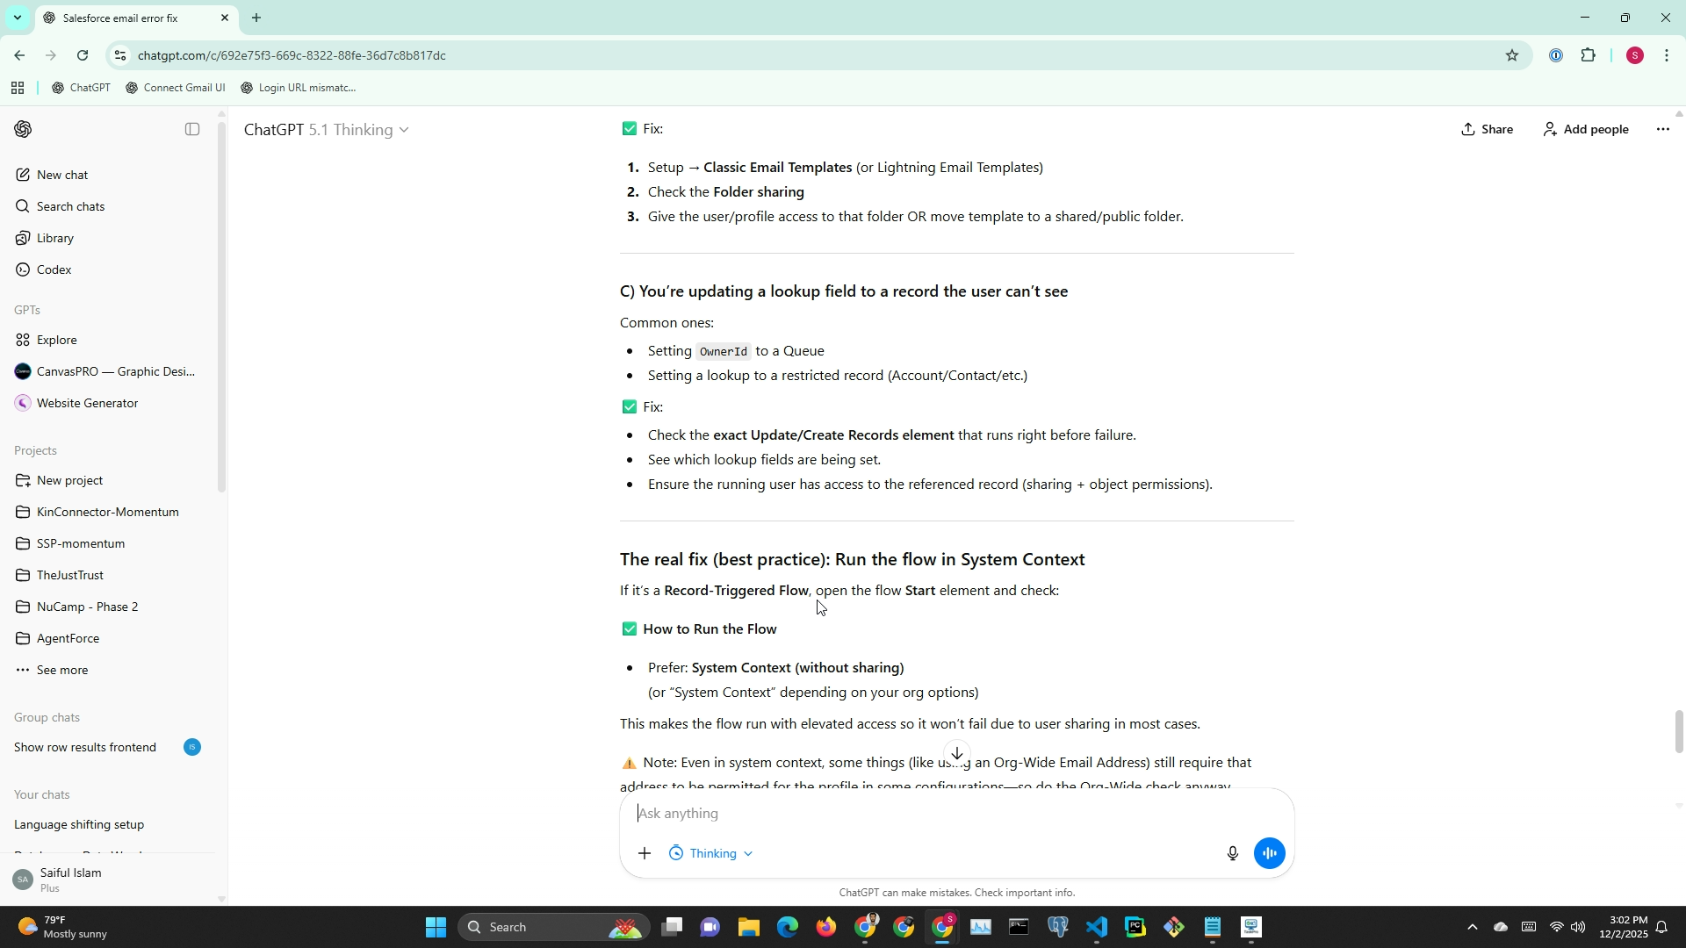The image size is (1686, 948).
Task: Open Search chats in sidebar
Action: pyautogui.click(x=70, y=206)
